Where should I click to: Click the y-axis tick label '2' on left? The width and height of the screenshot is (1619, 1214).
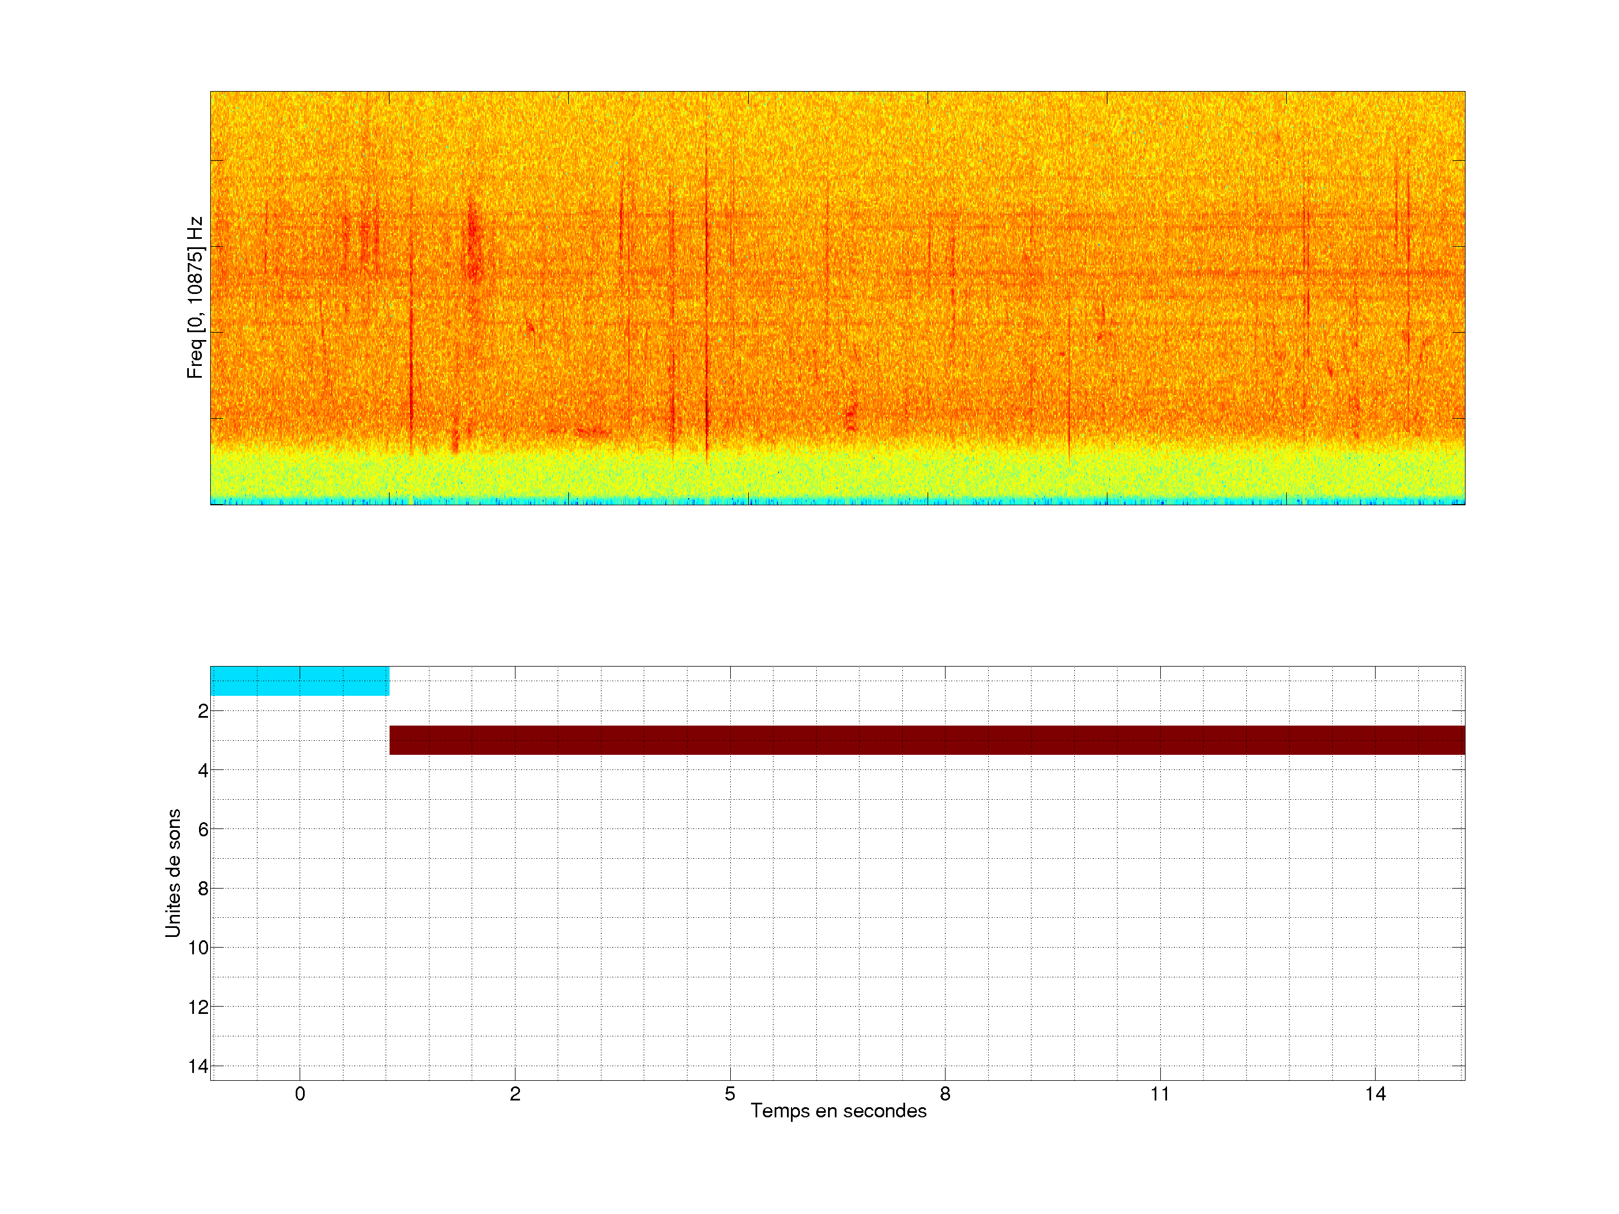(203, 710)
